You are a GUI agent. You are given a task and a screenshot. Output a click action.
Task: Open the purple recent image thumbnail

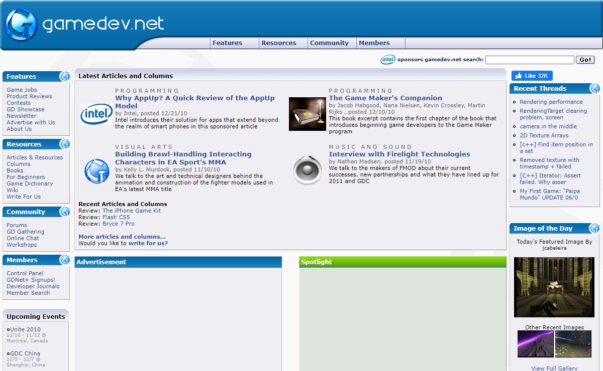point(536,344)
